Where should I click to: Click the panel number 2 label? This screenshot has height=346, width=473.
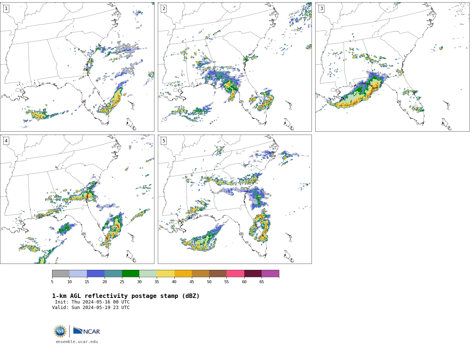pyautogui.click(x=164, y=9)
